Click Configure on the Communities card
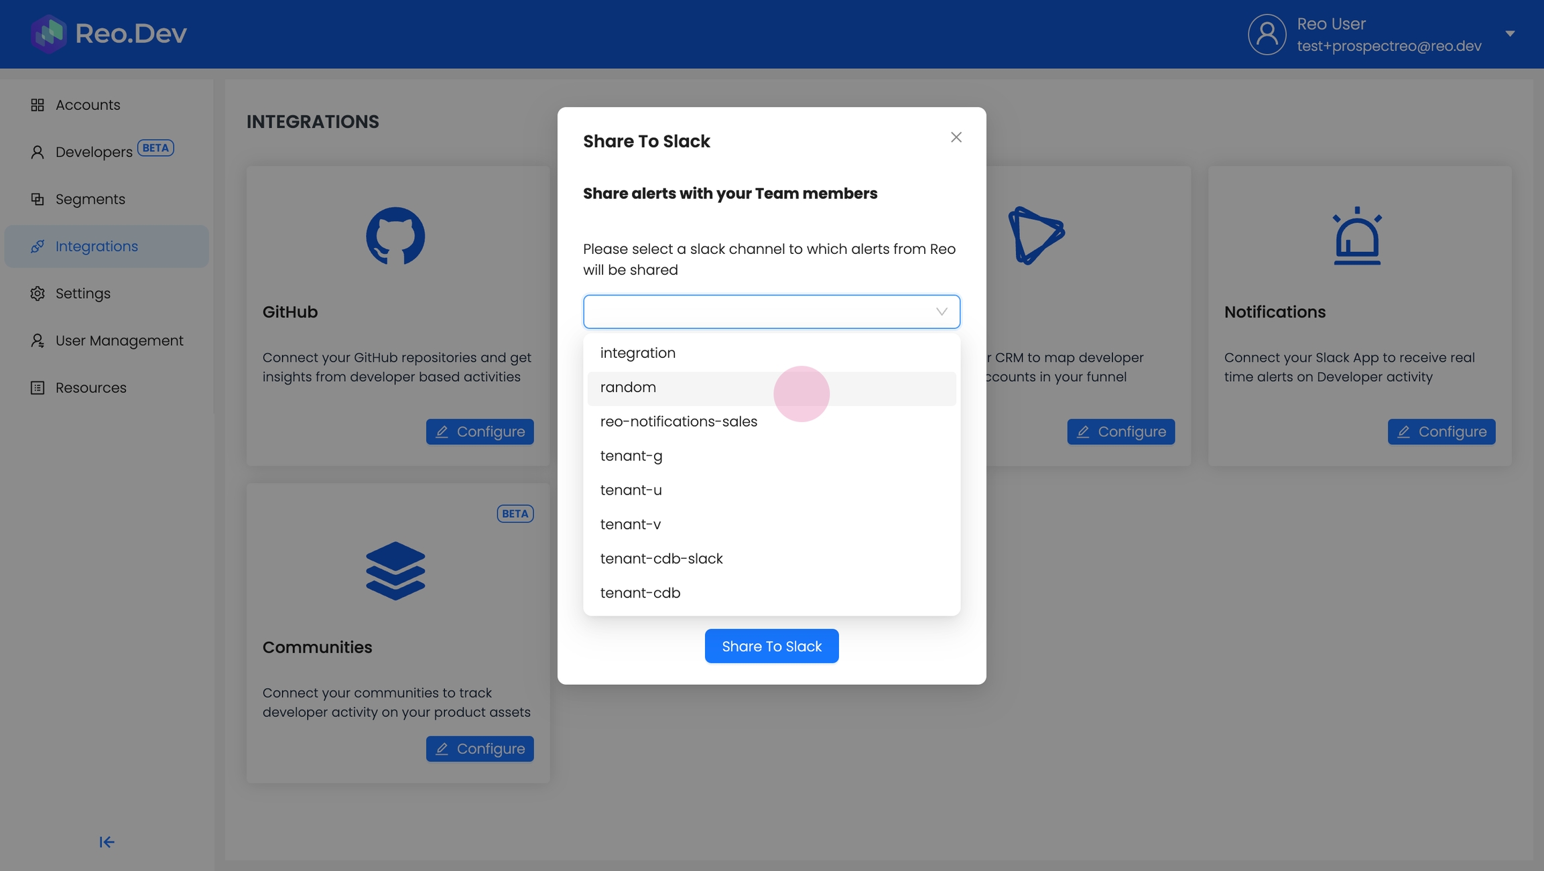The image size is (1544, 871). pos(479,748)
